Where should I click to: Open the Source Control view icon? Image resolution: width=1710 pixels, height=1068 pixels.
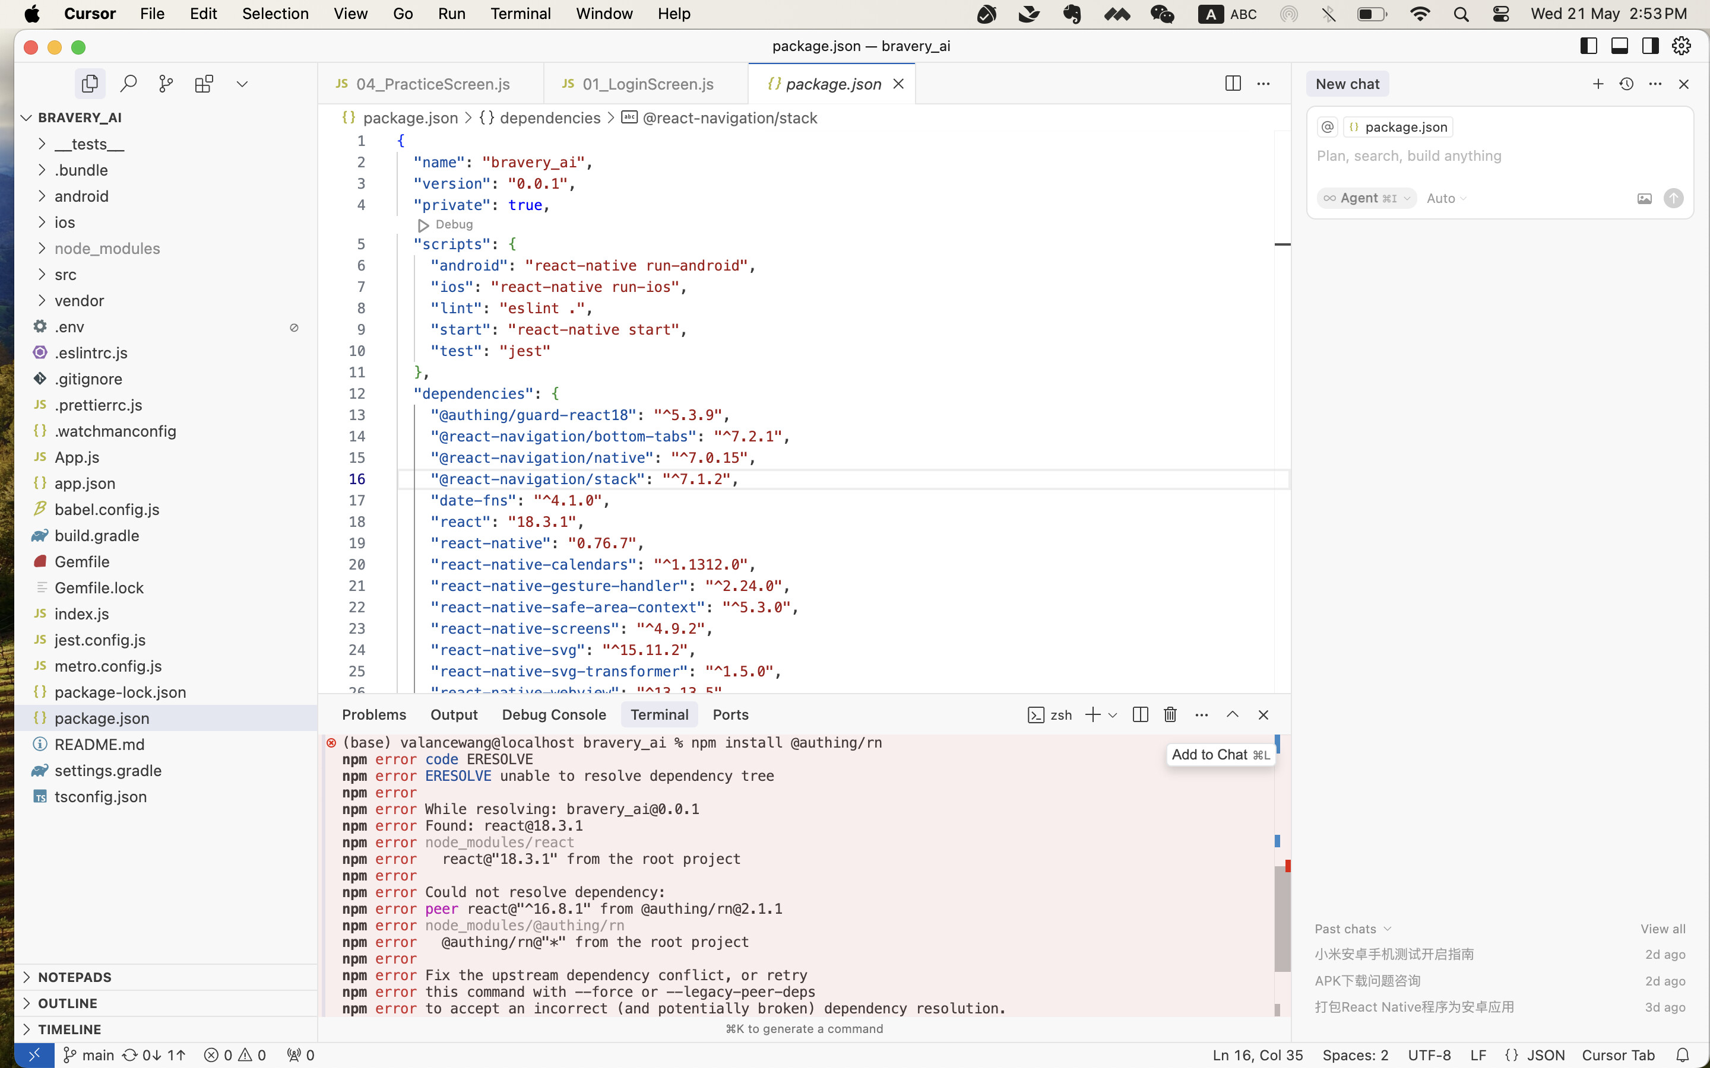[x=166, y=84]
